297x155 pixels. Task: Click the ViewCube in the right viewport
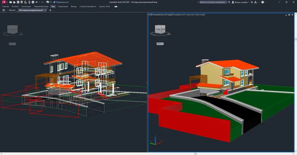point(160,30)
